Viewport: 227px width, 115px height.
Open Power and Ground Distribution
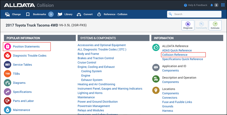coord(98,101)
